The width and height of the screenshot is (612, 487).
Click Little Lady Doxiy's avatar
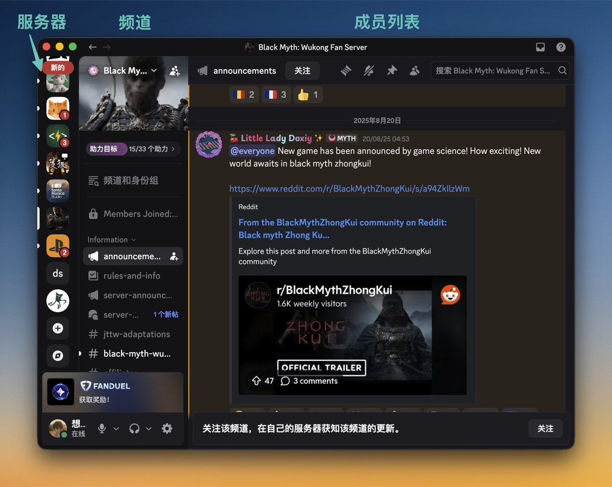209,144
